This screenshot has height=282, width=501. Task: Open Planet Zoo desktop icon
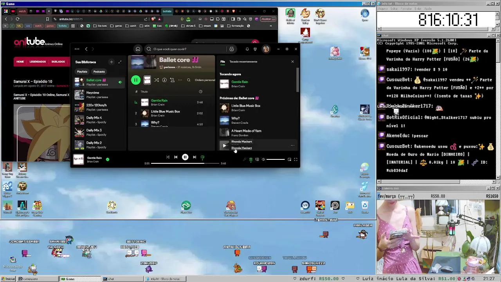coord(186,207)
